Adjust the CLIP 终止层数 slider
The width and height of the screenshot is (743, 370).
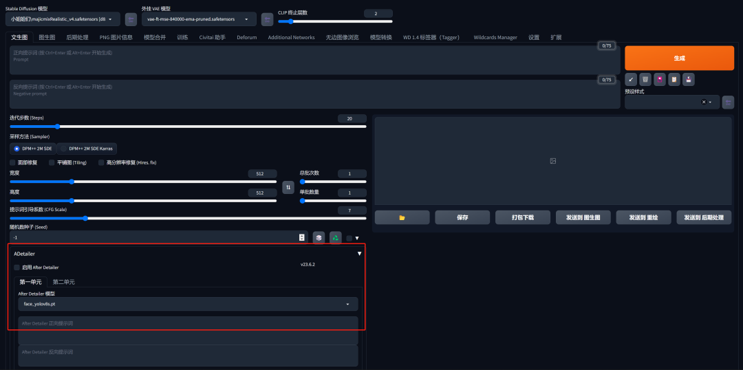tap(336, 21)
